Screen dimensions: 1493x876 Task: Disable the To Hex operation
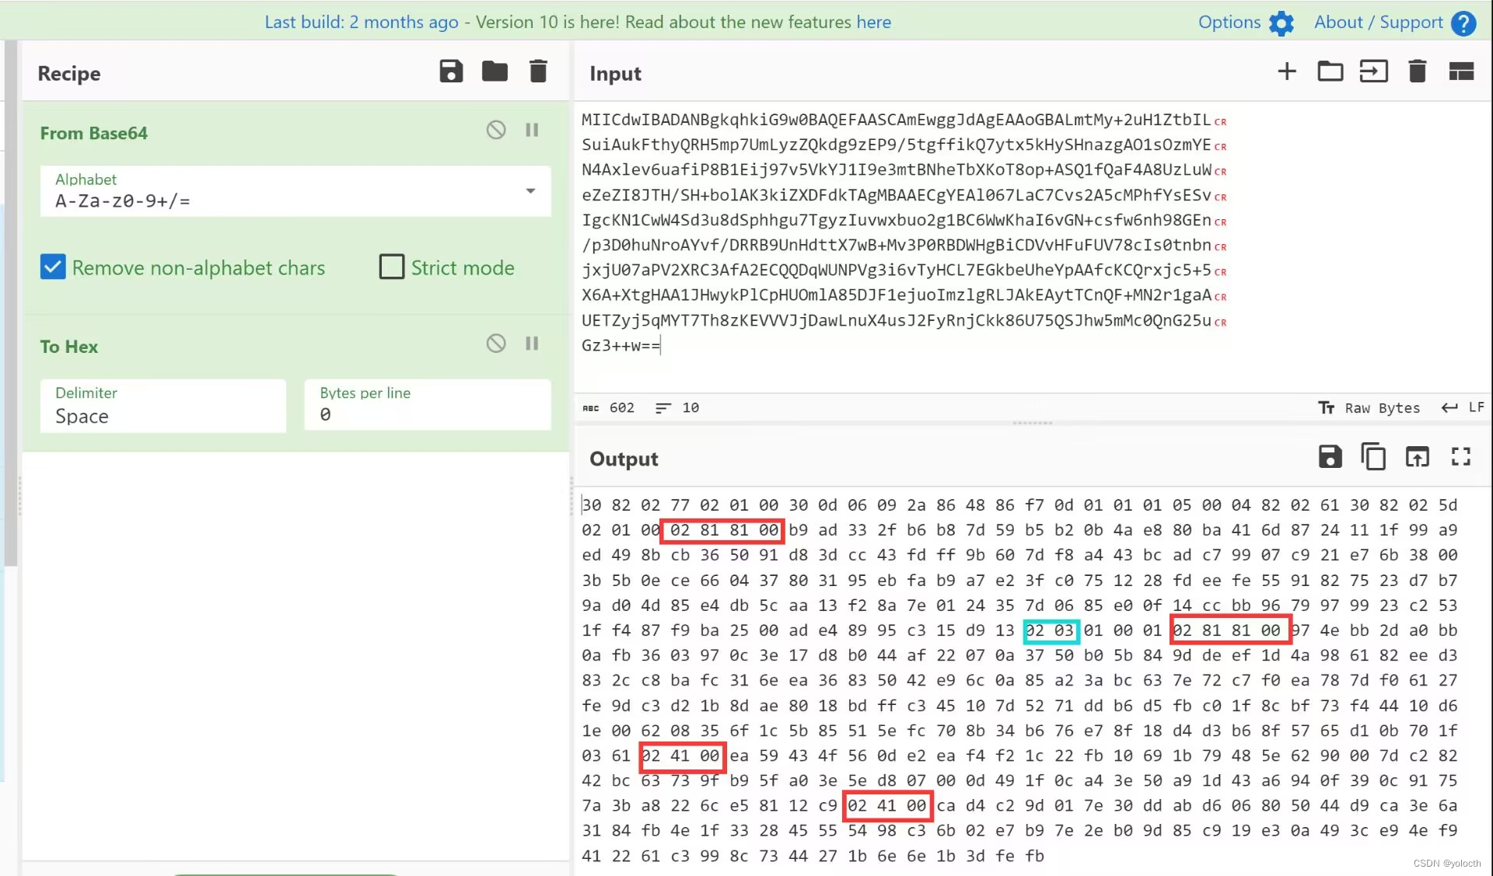coord(496,344)
